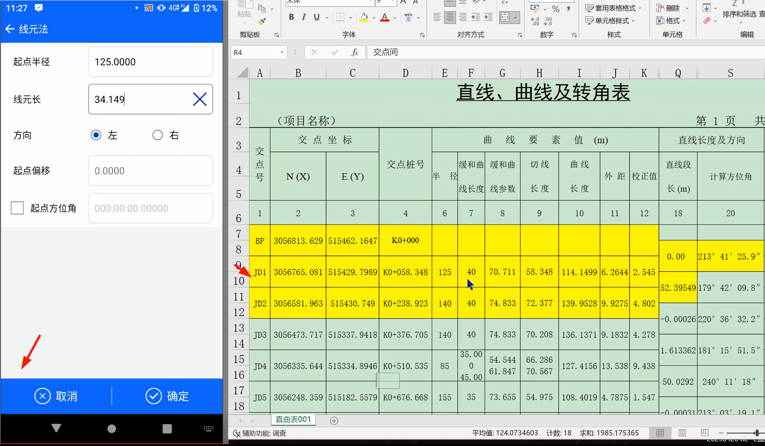Increase cell indent
The image size is (765, 446).
point(488,17)
